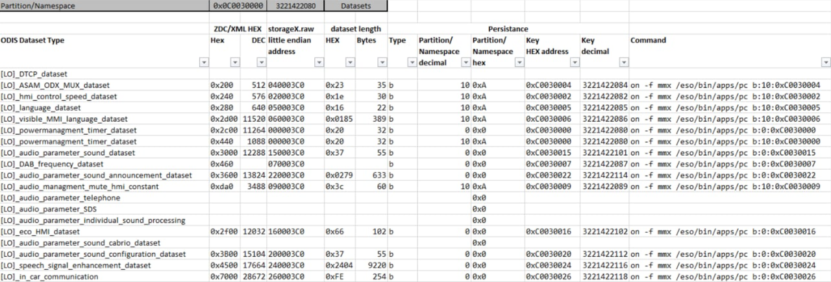Image resolution: width=831 pixels, height=282 pixels.
Task: Open the ODIS Dataset Type filter dropdown
Action: [x=204, y=62]
